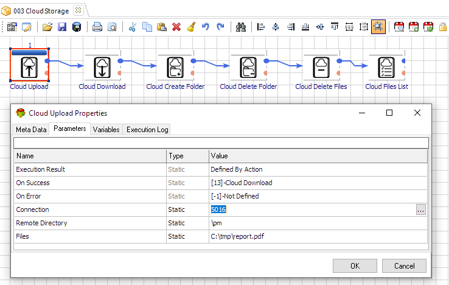This screenshot has height=285, width=449.
Task: Align selected actions to left edges
Action: coord(260,27)
